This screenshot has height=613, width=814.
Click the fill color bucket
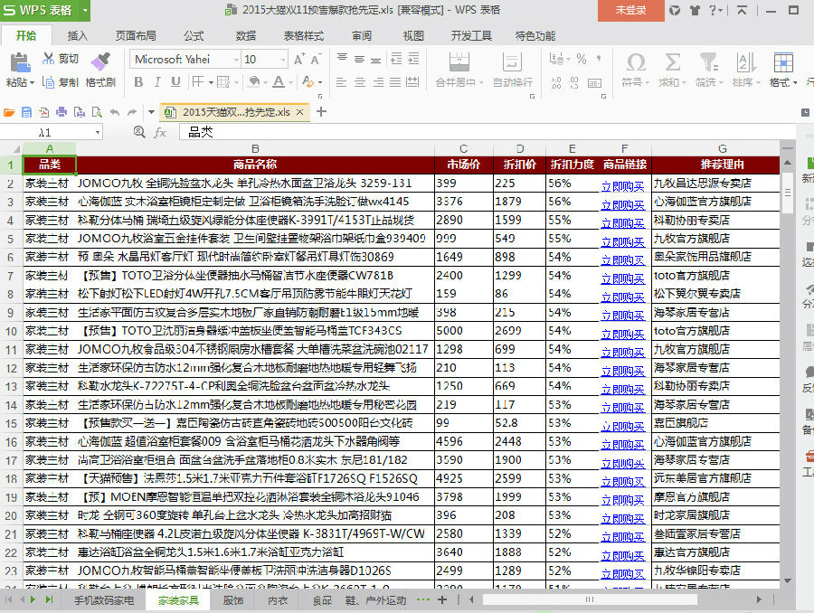point(254,82)
